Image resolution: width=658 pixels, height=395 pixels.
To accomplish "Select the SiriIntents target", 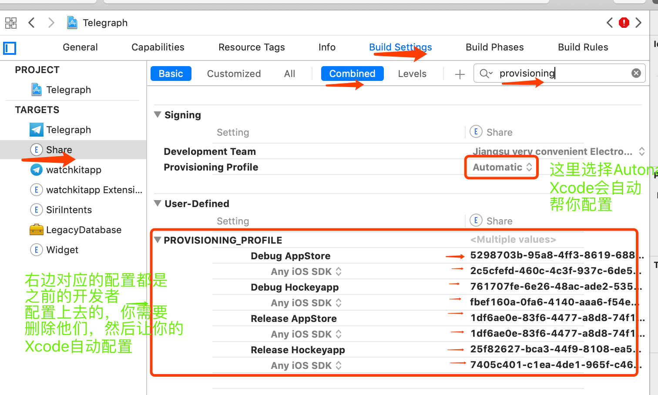I will click(61, 210).
